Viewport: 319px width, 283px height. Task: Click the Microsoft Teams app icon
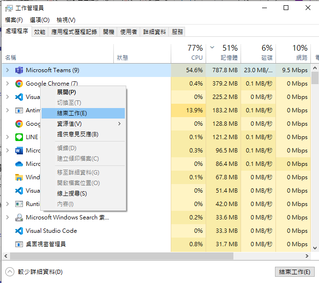coord(19,70)
